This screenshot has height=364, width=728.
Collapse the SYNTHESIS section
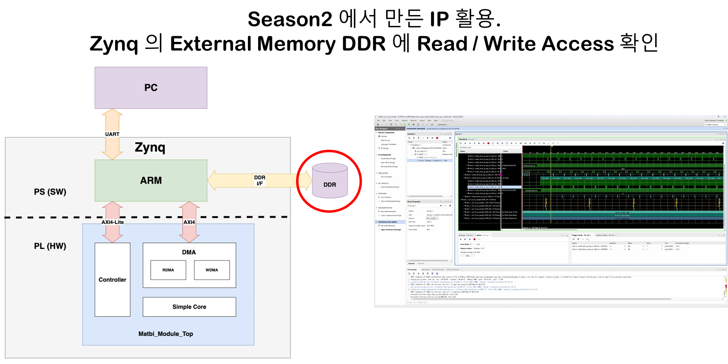pos(376,194)
